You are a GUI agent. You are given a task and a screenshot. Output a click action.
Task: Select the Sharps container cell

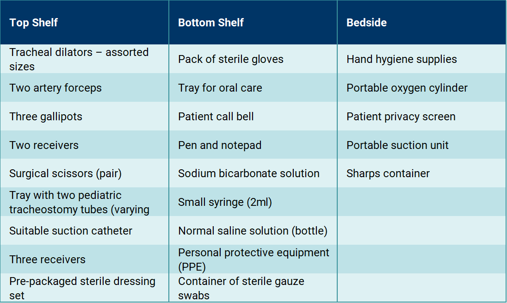coord(421,173)
